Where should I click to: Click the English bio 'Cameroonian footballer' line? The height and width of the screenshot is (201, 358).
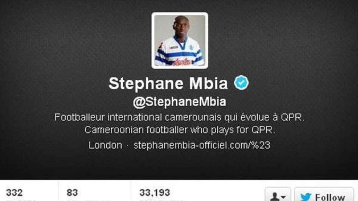coord(179,130)
